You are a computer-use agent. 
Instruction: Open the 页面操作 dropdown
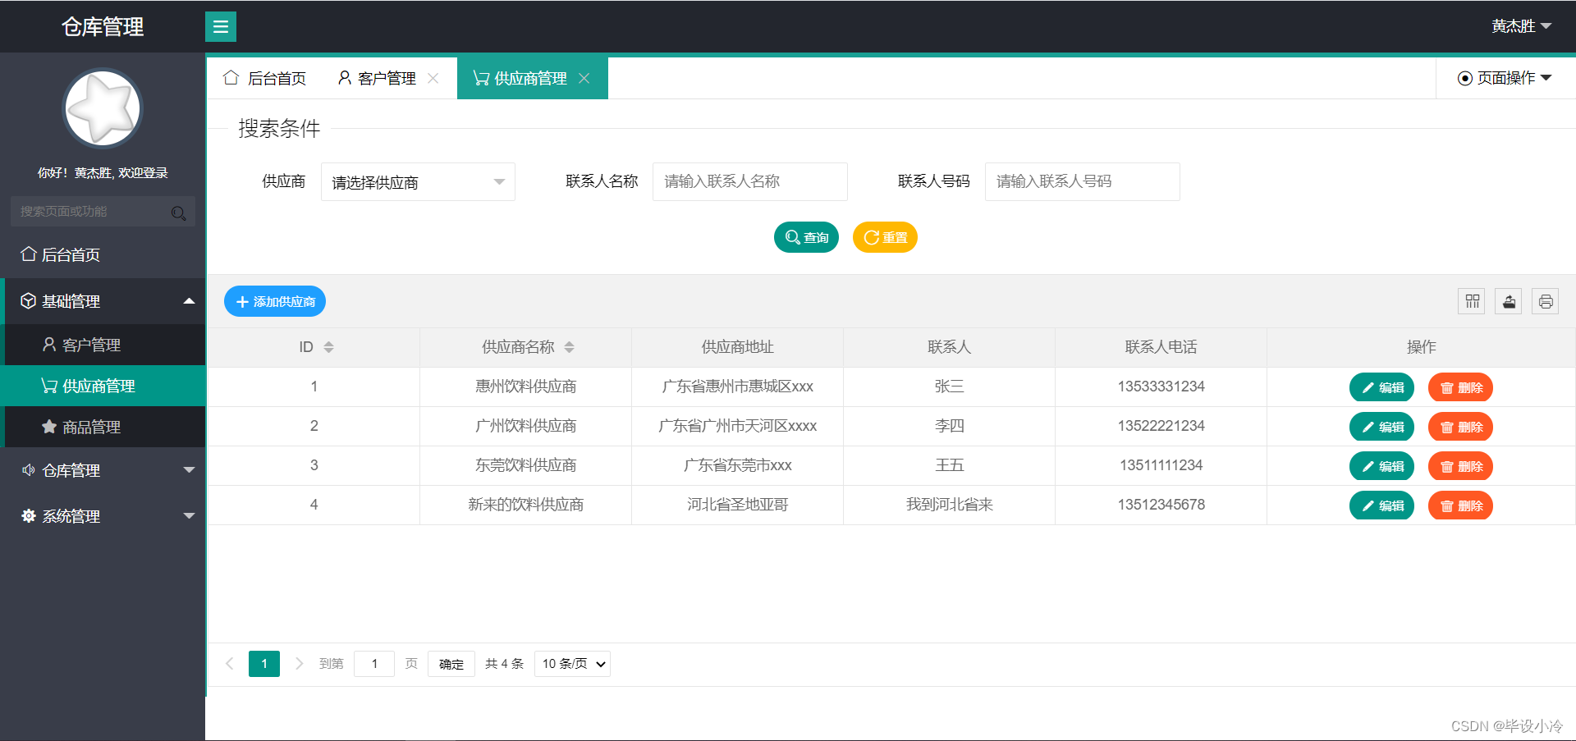(x=1505, y=78)
